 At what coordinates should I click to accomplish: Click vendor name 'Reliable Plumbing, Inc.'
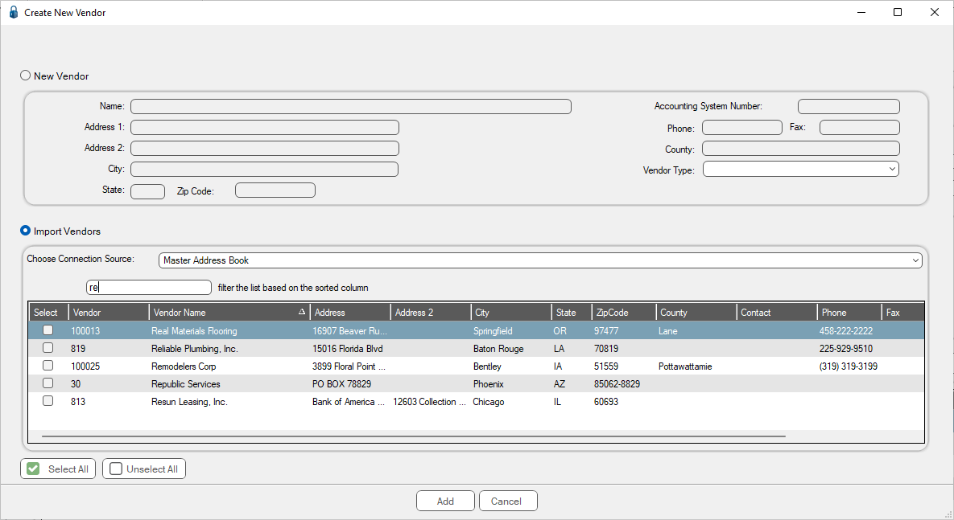[195, 349]
